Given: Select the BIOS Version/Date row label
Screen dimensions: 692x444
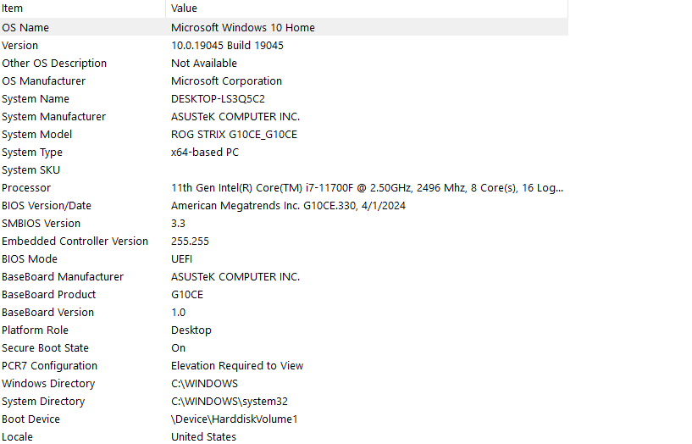Looking at the screenshot, I should coord(47,206).
